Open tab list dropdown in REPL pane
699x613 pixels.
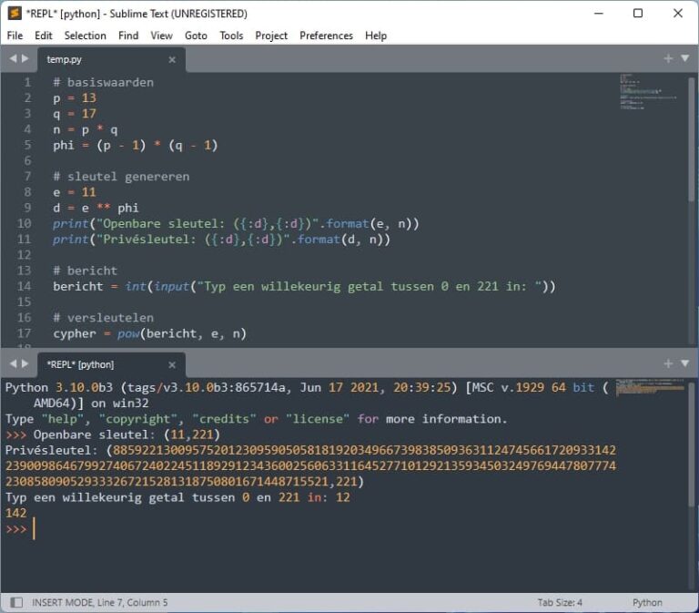click(x=685, y=363)
